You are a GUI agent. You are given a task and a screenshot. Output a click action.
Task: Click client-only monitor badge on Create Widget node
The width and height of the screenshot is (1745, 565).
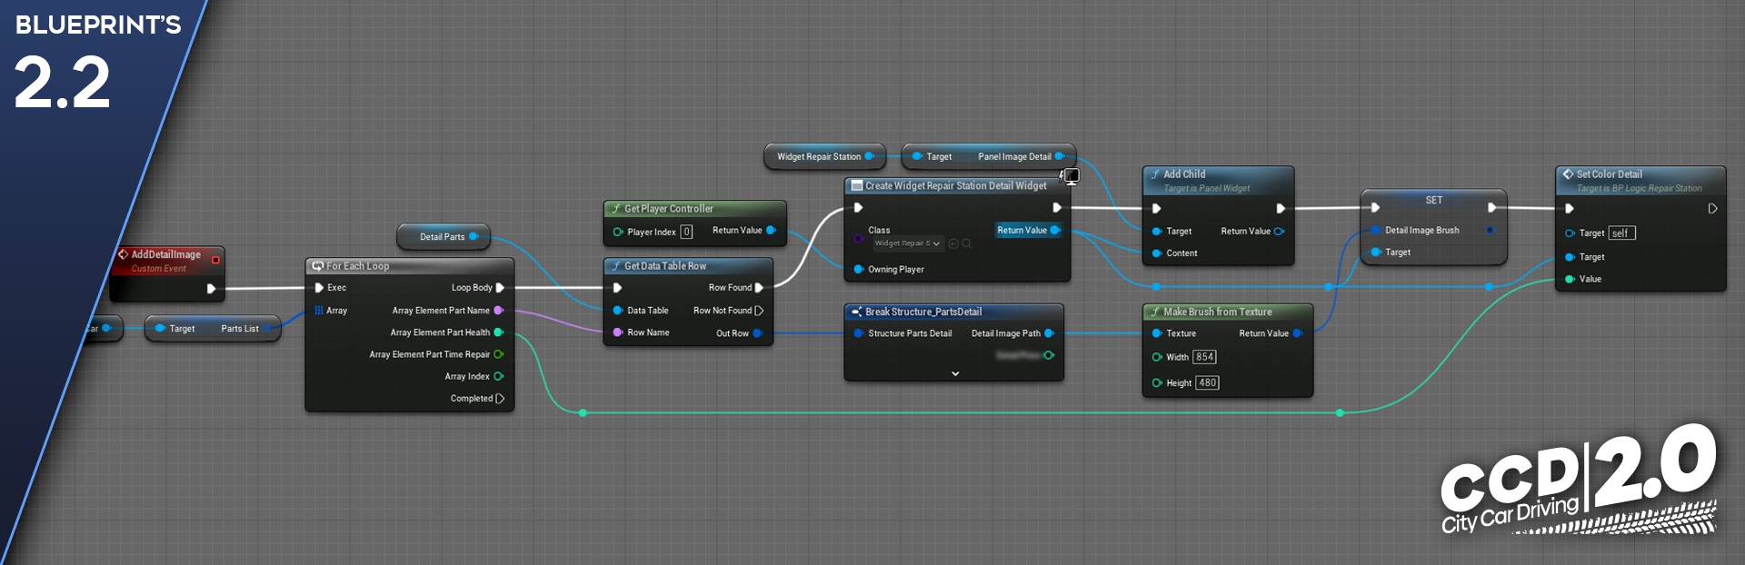tap(1071, 176)
